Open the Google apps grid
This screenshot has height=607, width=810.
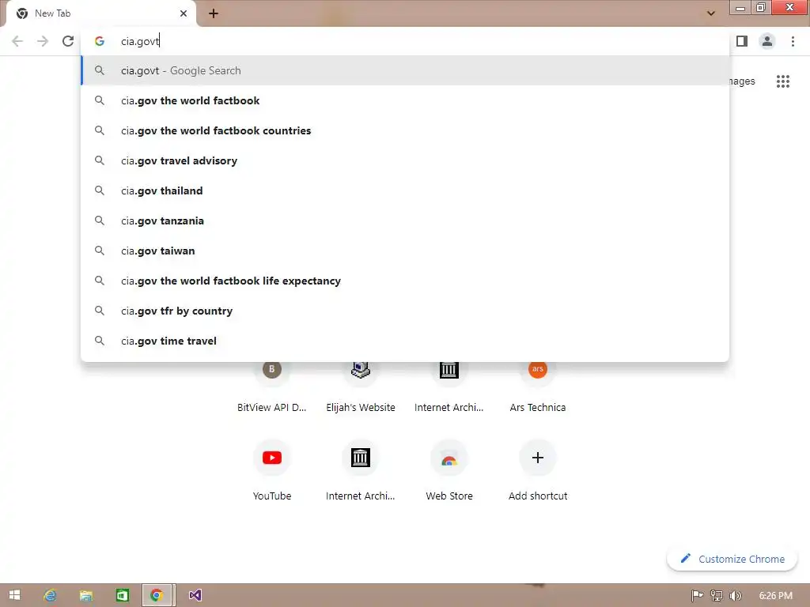782,81
